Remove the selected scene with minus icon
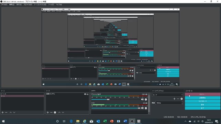Screen dimensions: 221x124 tap(6, 113)
